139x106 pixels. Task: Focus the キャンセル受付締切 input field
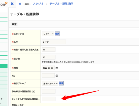(x=49, y=99)
